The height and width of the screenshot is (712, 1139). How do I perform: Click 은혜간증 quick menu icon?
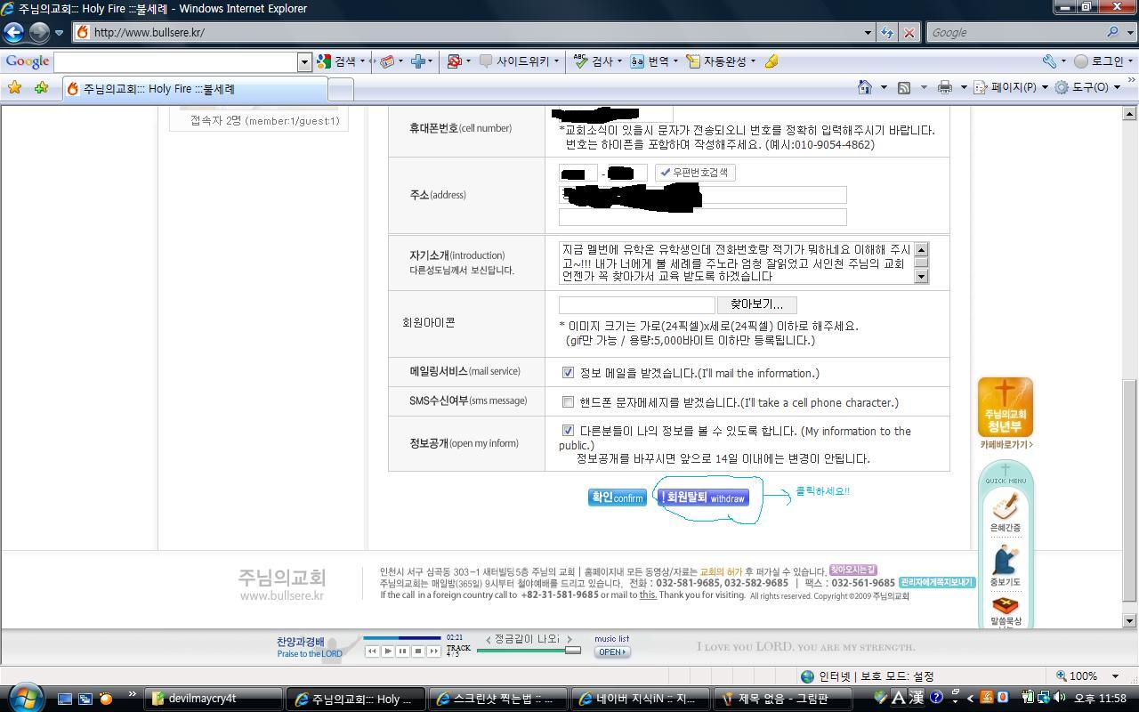(1005, 513)
